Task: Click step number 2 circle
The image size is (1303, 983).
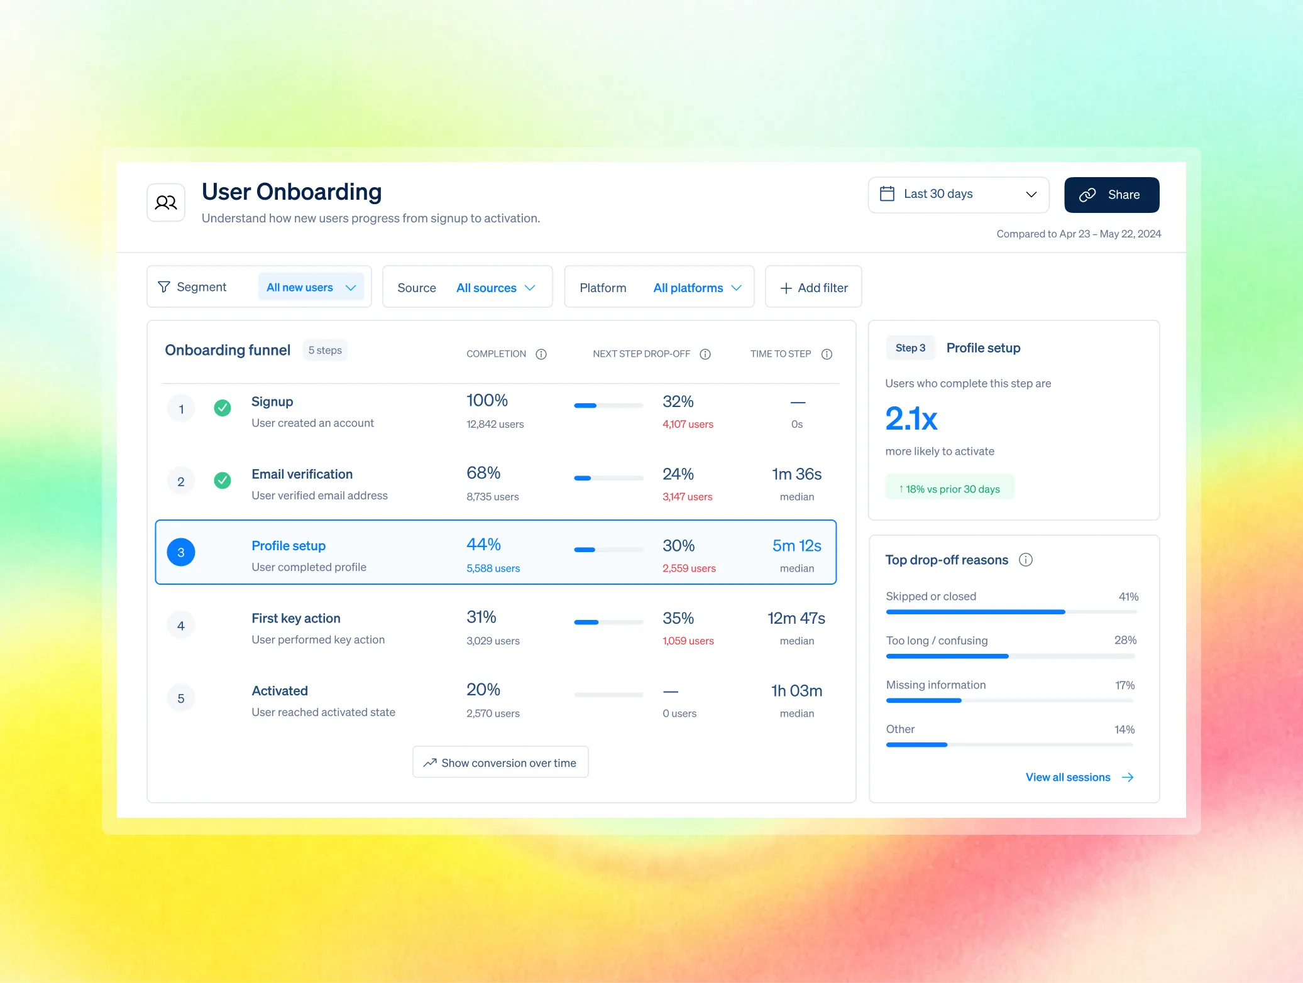Action: (181, 482)
